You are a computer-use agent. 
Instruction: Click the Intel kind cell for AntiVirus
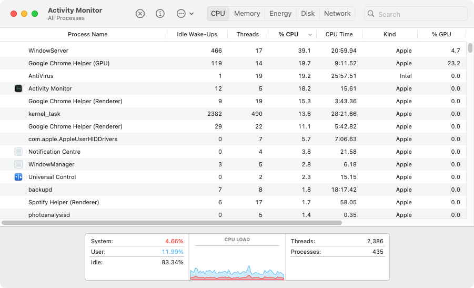406,76
